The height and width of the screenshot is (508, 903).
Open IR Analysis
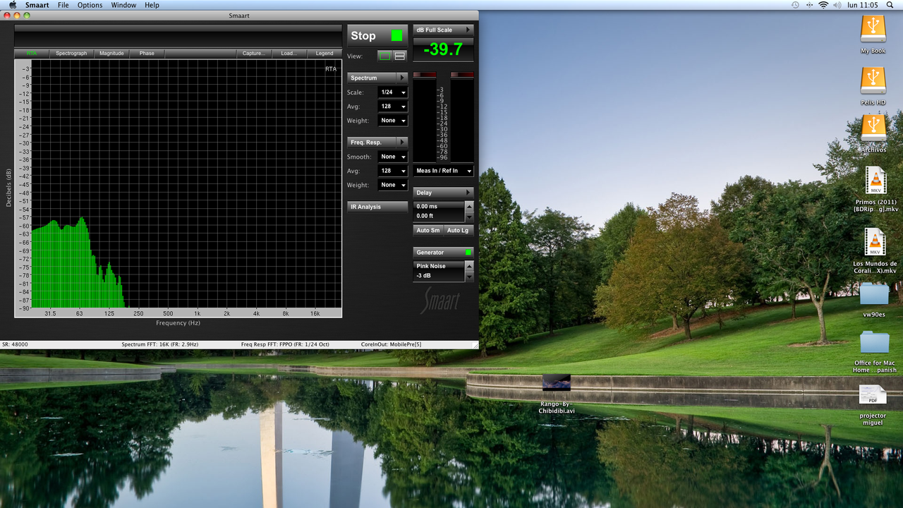point(377,207)
